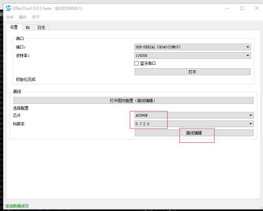The width and height of the screenshot is (263, 211).
Task: Expand the 芯片 chip dropdown
Action: [194, 115]
